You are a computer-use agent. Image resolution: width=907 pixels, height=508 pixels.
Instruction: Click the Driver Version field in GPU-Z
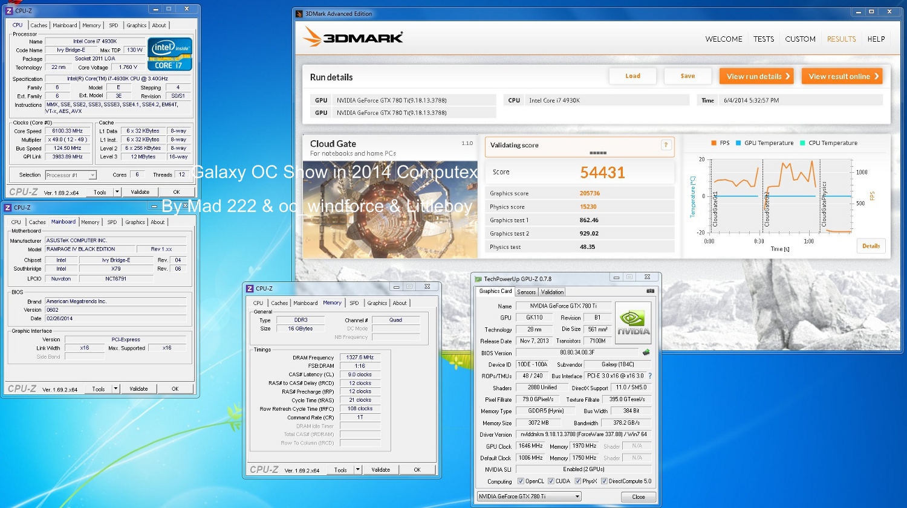[584, 434]
